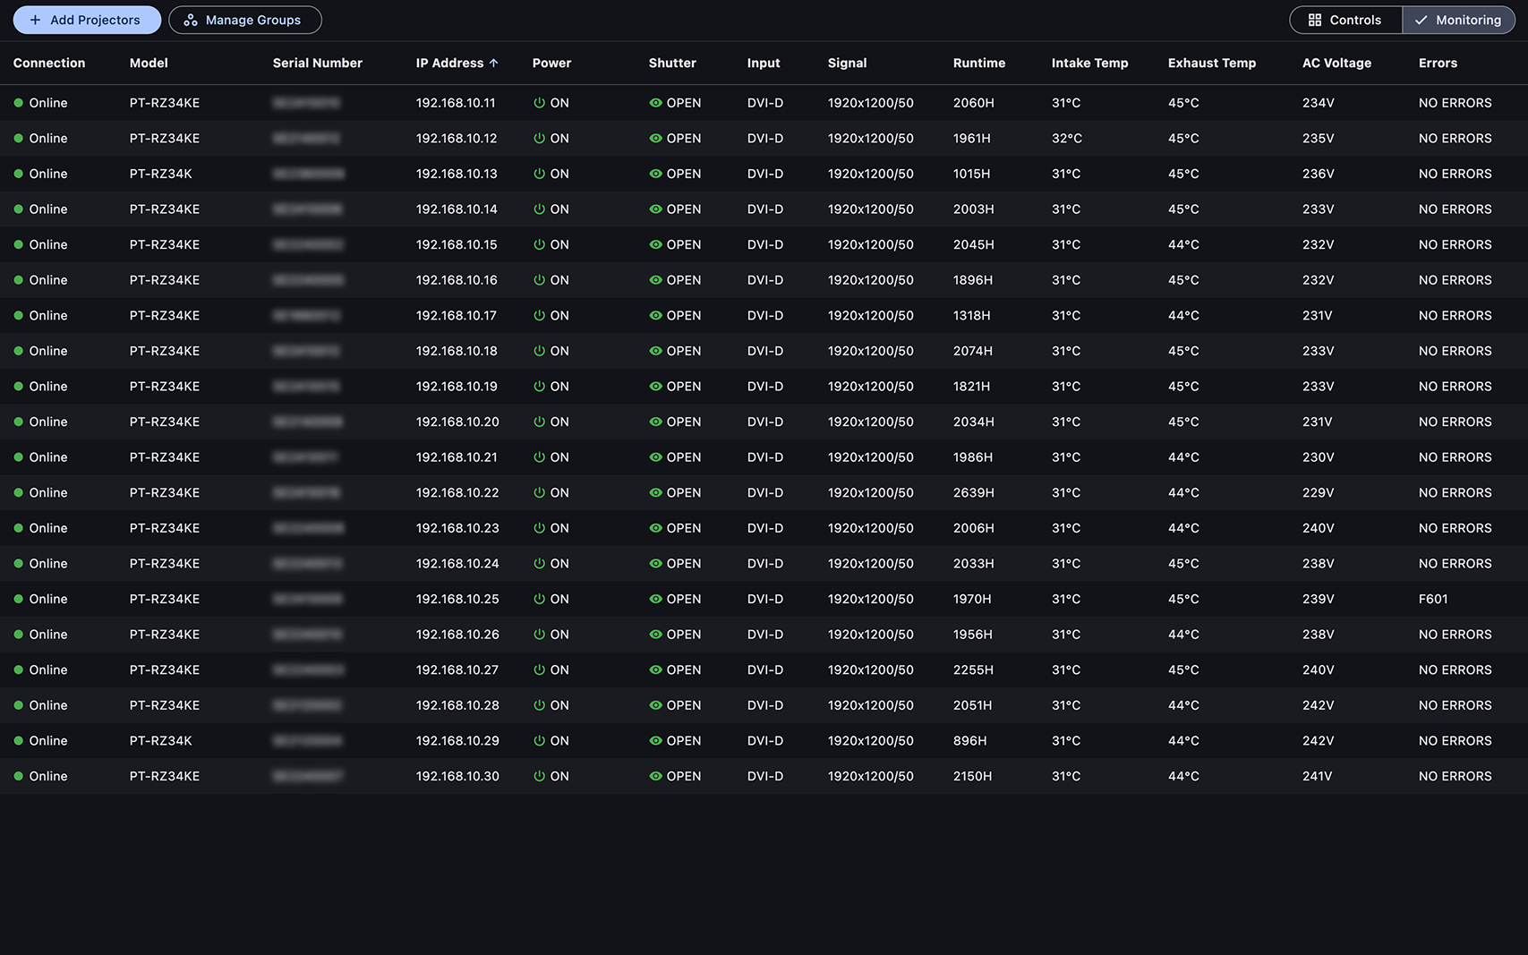Click the PT-RZ34K model at 192.168.10.29
The width and height of the screenshot is (1528, 955).
click(161, 741)
